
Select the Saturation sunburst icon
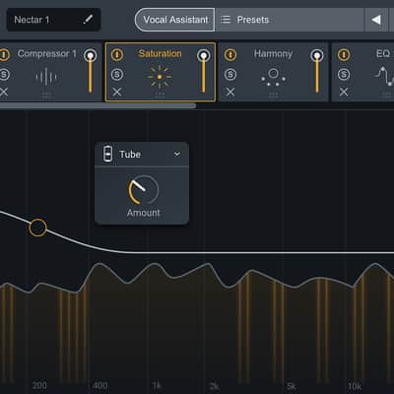pyautogui.click(x=160, y=77)
